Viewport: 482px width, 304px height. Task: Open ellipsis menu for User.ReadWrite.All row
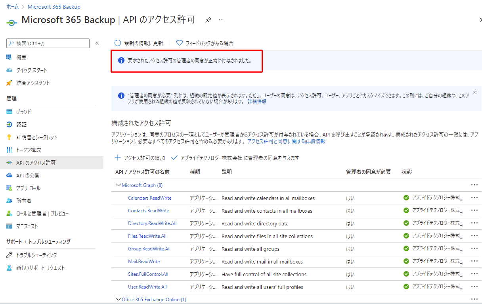coord(474,287)
